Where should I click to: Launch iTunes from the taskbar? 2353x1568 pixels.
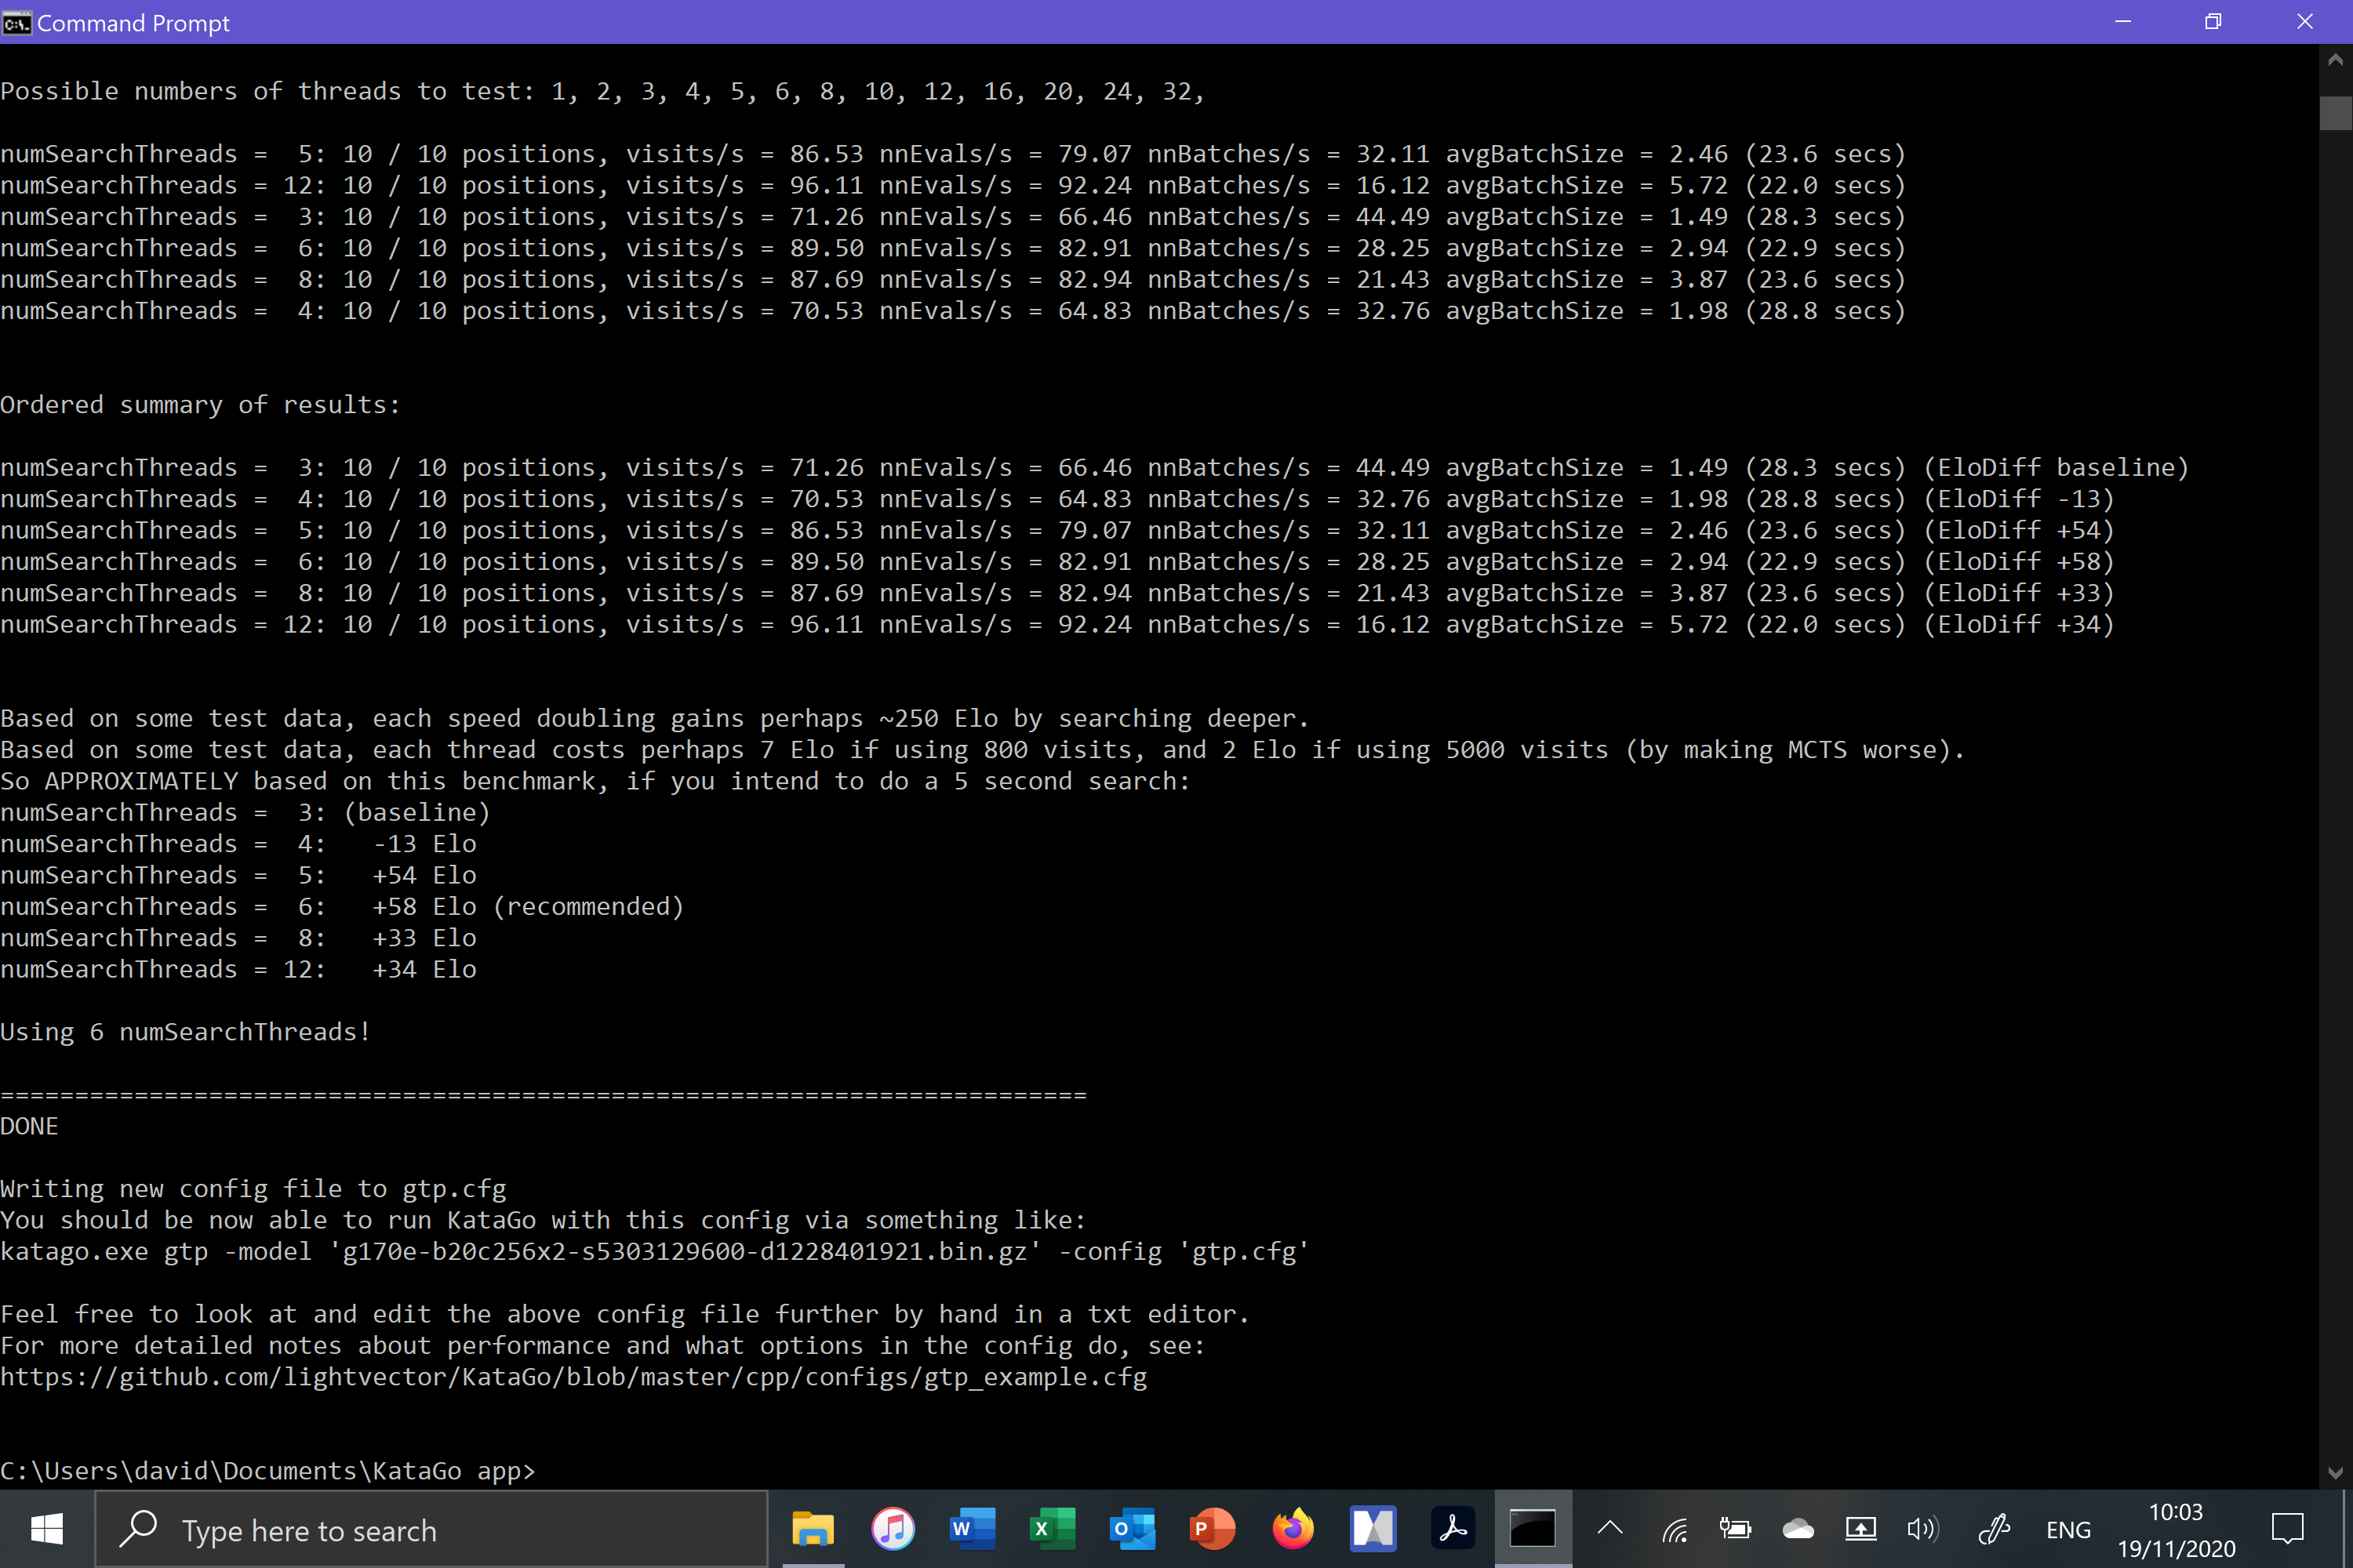(x=893, y=1529)
